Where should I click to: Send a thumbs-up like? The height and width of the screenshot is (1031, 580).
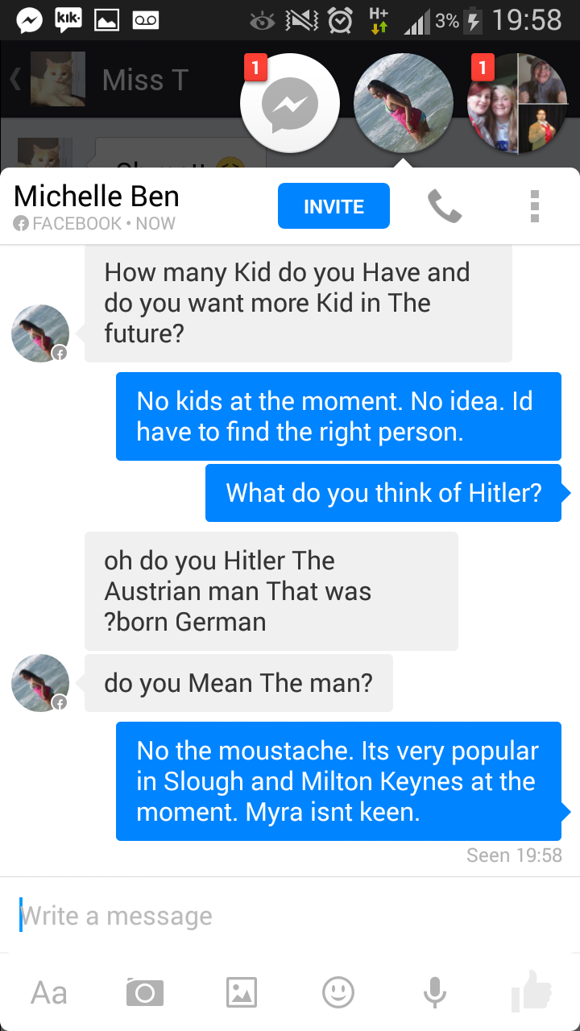click(x=531, y=991)
